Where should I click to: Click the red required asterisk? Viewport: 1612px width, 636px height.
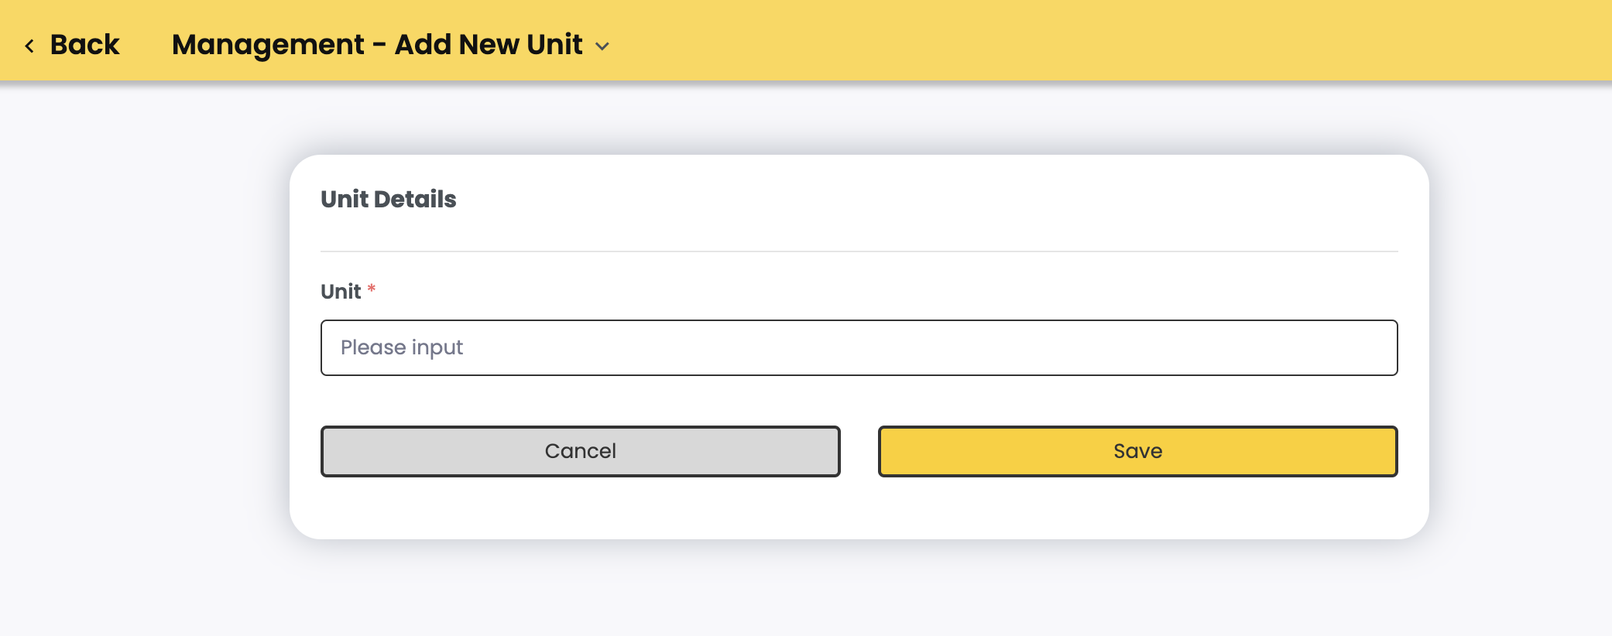pos(372,289)
